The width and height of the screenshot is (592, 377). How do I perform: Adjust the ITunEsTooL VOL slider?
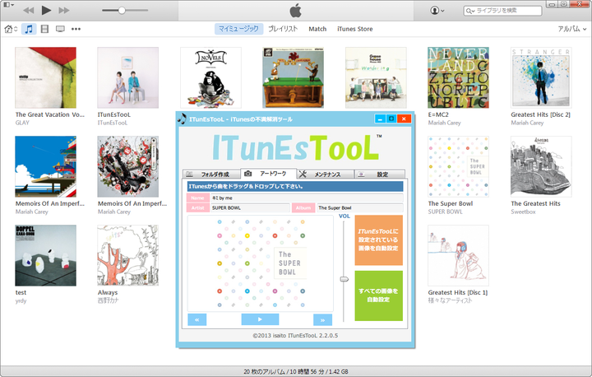pyautogui.click(x=344, y=279)
